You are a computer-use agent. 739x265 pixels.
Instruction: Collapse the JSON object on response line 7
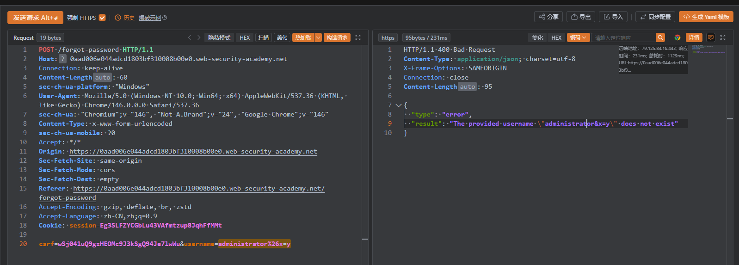coord(398,105)
